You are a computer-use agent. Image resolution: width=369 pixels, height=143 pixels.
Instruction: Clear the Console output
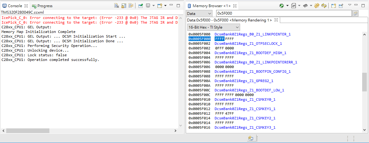tap(116, 6)
